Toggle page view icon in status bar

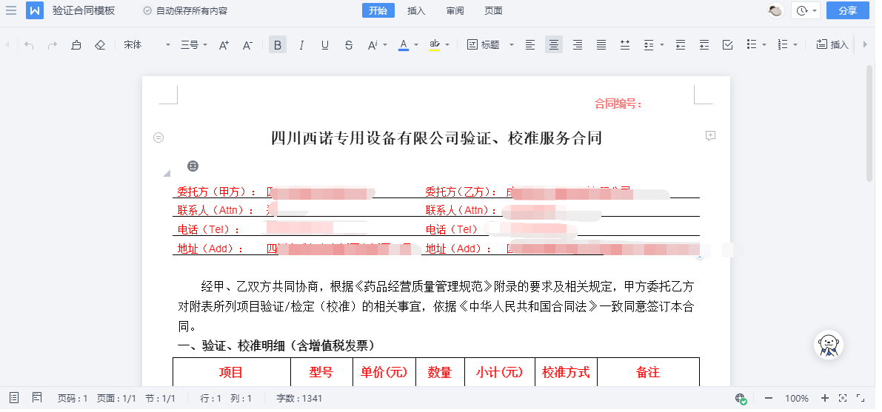37,398
